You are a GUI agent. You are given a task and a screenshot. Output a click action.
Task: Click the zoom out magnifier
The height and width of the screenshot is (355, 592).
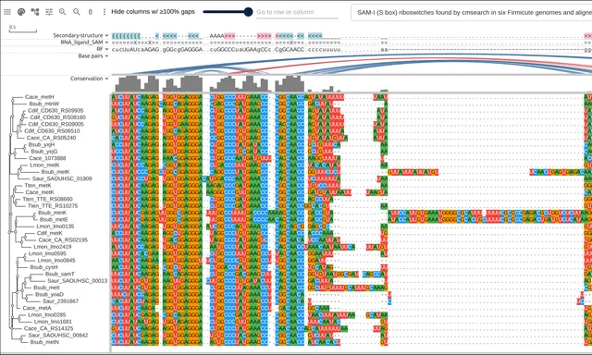point(77,12)
